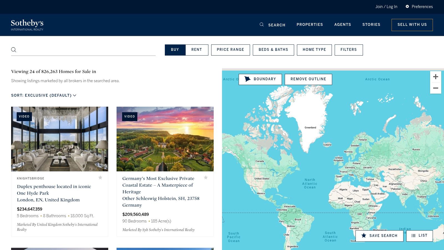Click the price $209,560,489
444x250 pixels.
(x=136, y=214)
